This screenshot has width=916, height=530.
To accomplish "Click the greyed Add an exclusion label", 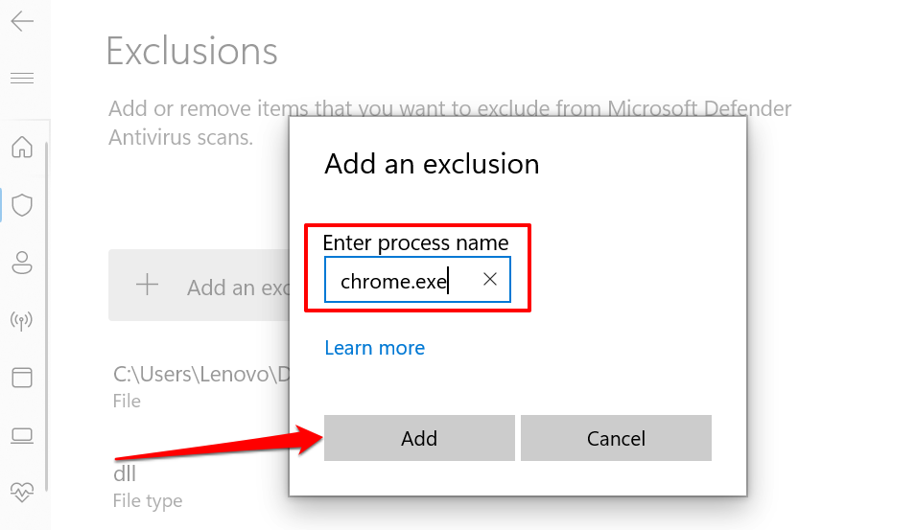I will [235, 287].
